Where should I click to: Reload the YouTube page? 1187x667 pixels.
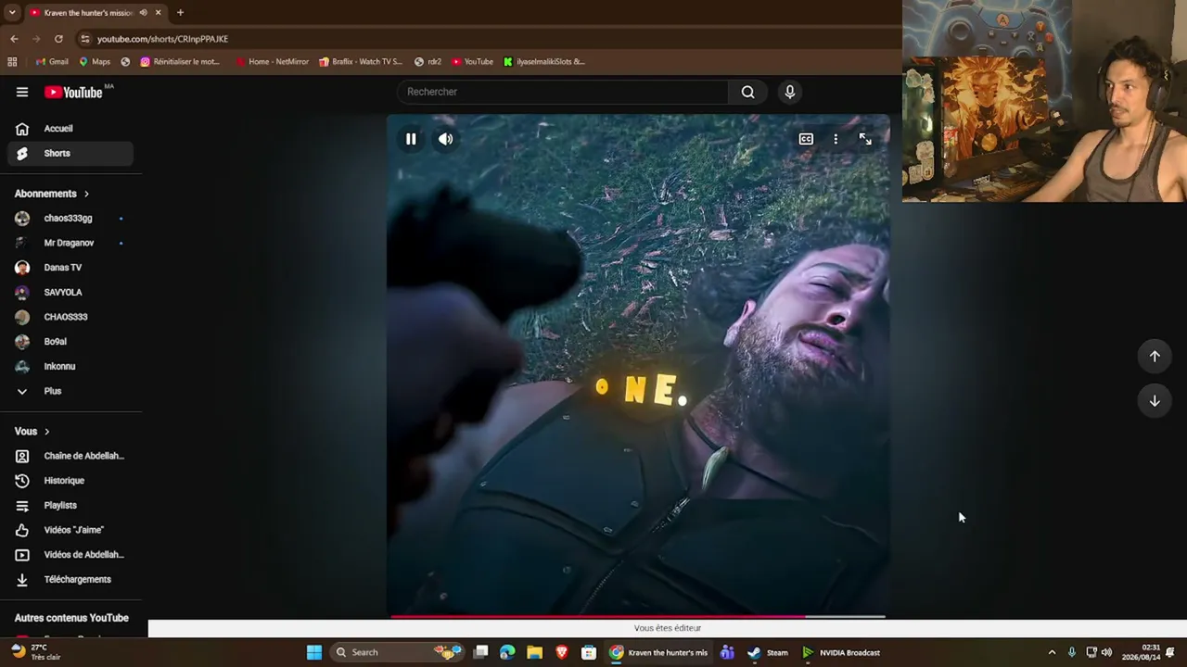tap(58, 39)
